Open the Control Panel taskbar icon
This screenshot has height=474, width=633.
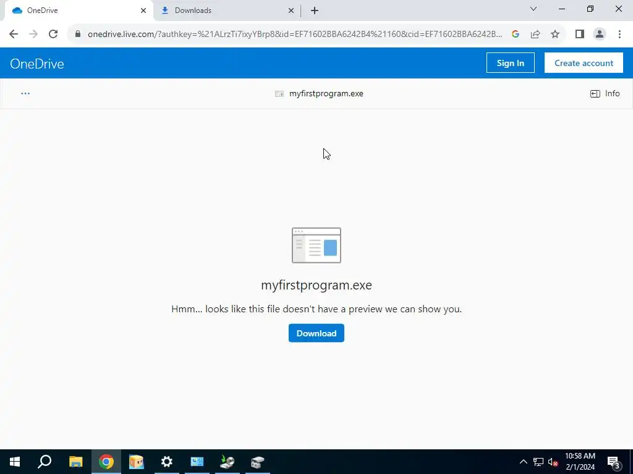pyautogui.click(x=197, y=462)
